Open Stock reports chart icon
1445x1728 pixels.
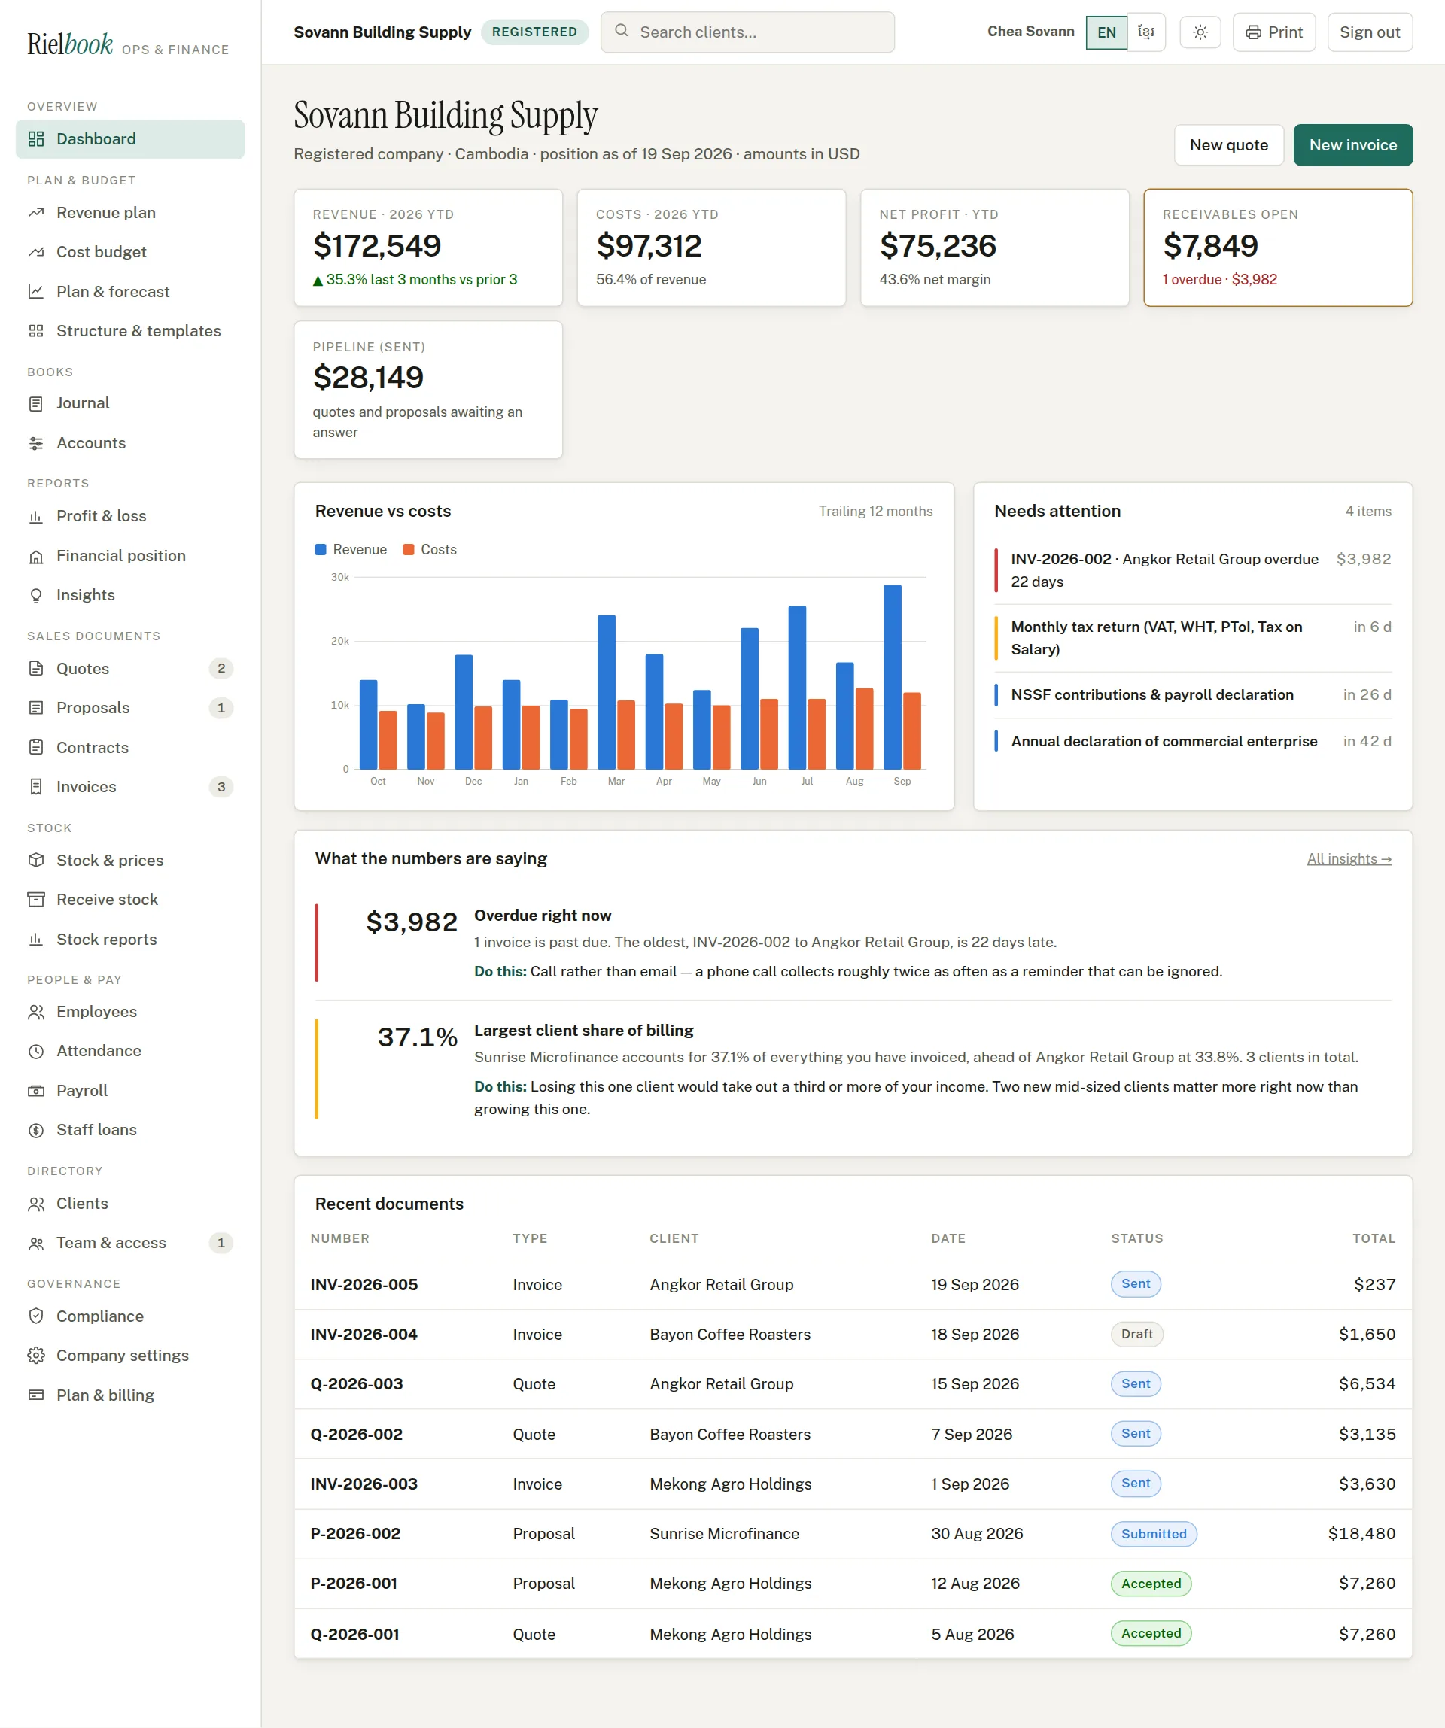pyautogui.click(x=35, y=939)
